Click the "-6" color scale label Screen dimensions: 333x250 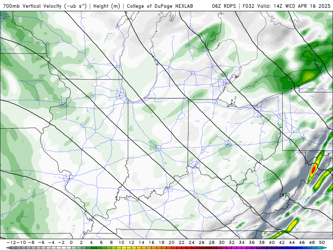(41, 242)
